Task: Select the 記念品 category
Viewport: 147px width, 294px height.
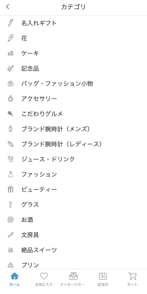Action: tap(73, 68)
